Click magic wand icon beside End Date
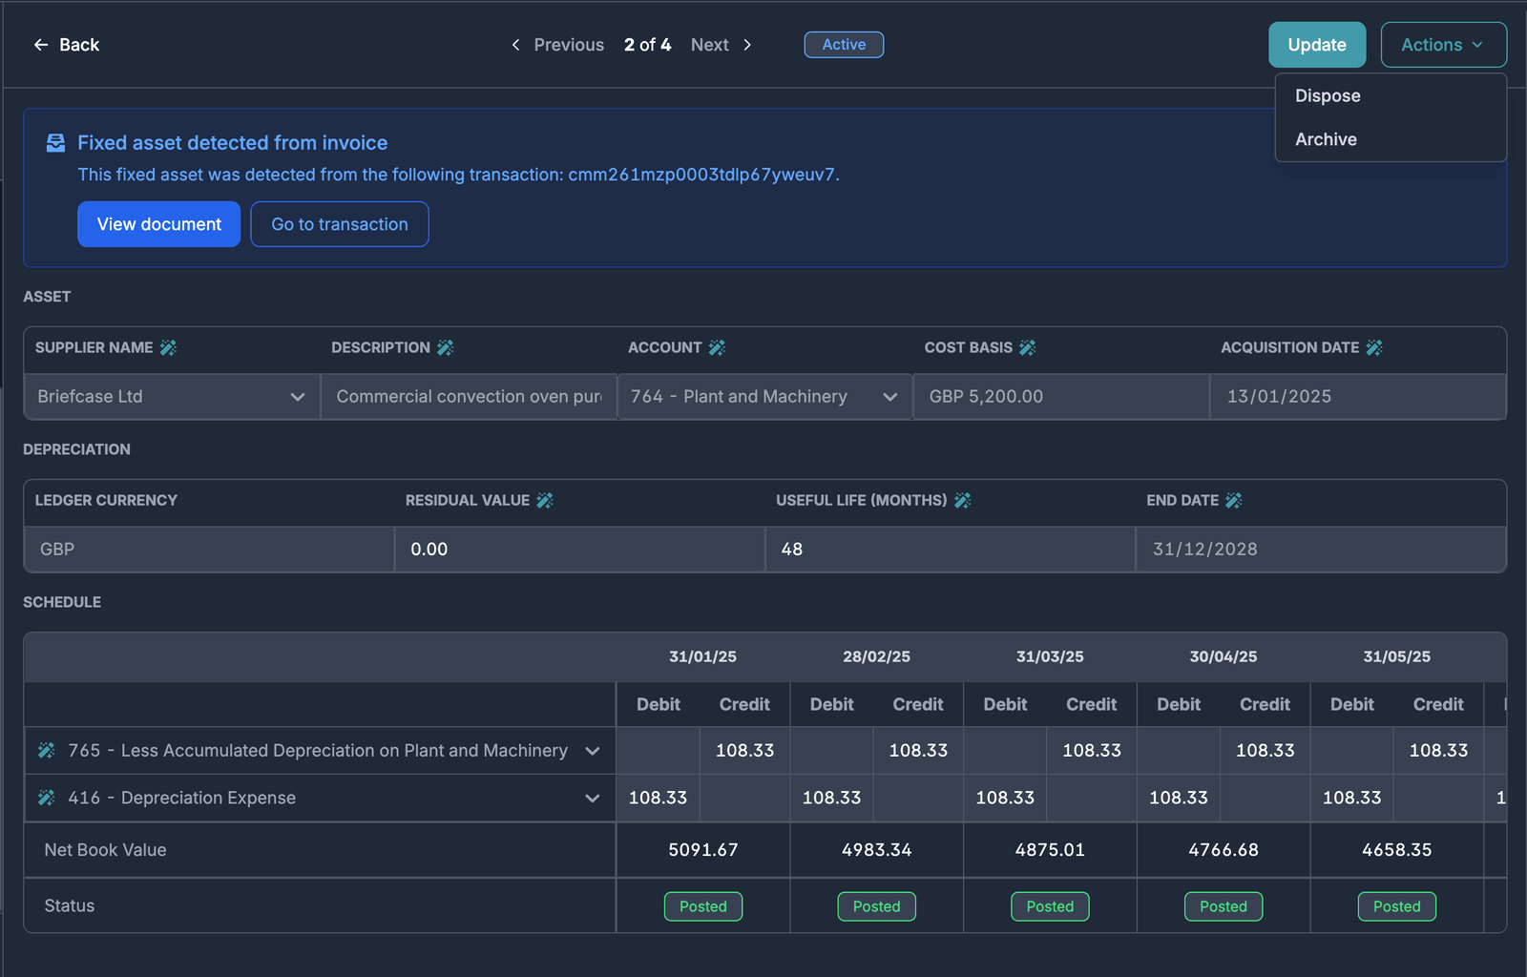Image resolution: width=1527 pixels, height=977 pixels. coord(1234,500)
